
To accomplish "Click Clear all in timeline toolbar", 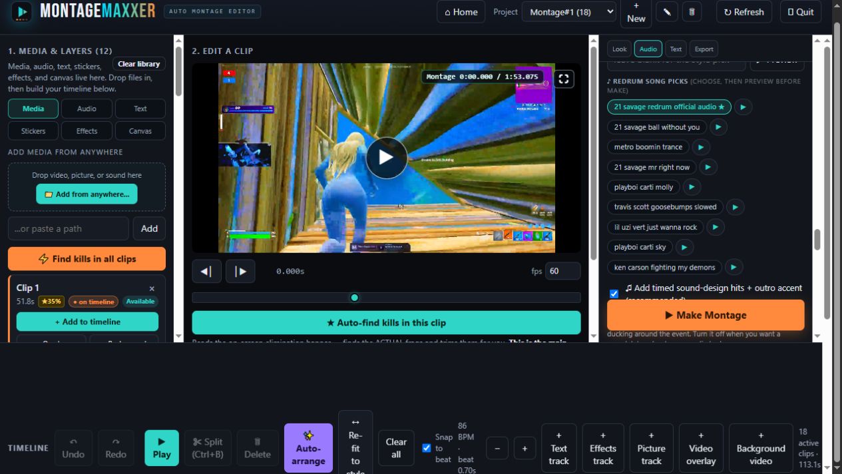I will 396,448.
